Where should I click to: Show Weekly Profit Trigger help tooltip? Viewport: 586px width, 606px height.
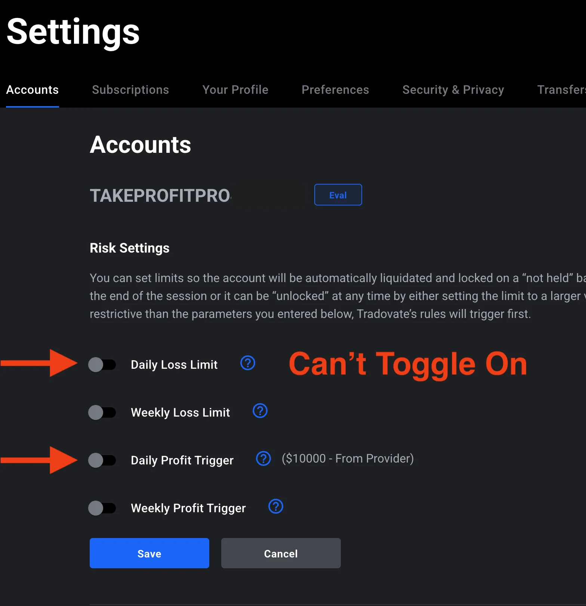pos(276,506)
